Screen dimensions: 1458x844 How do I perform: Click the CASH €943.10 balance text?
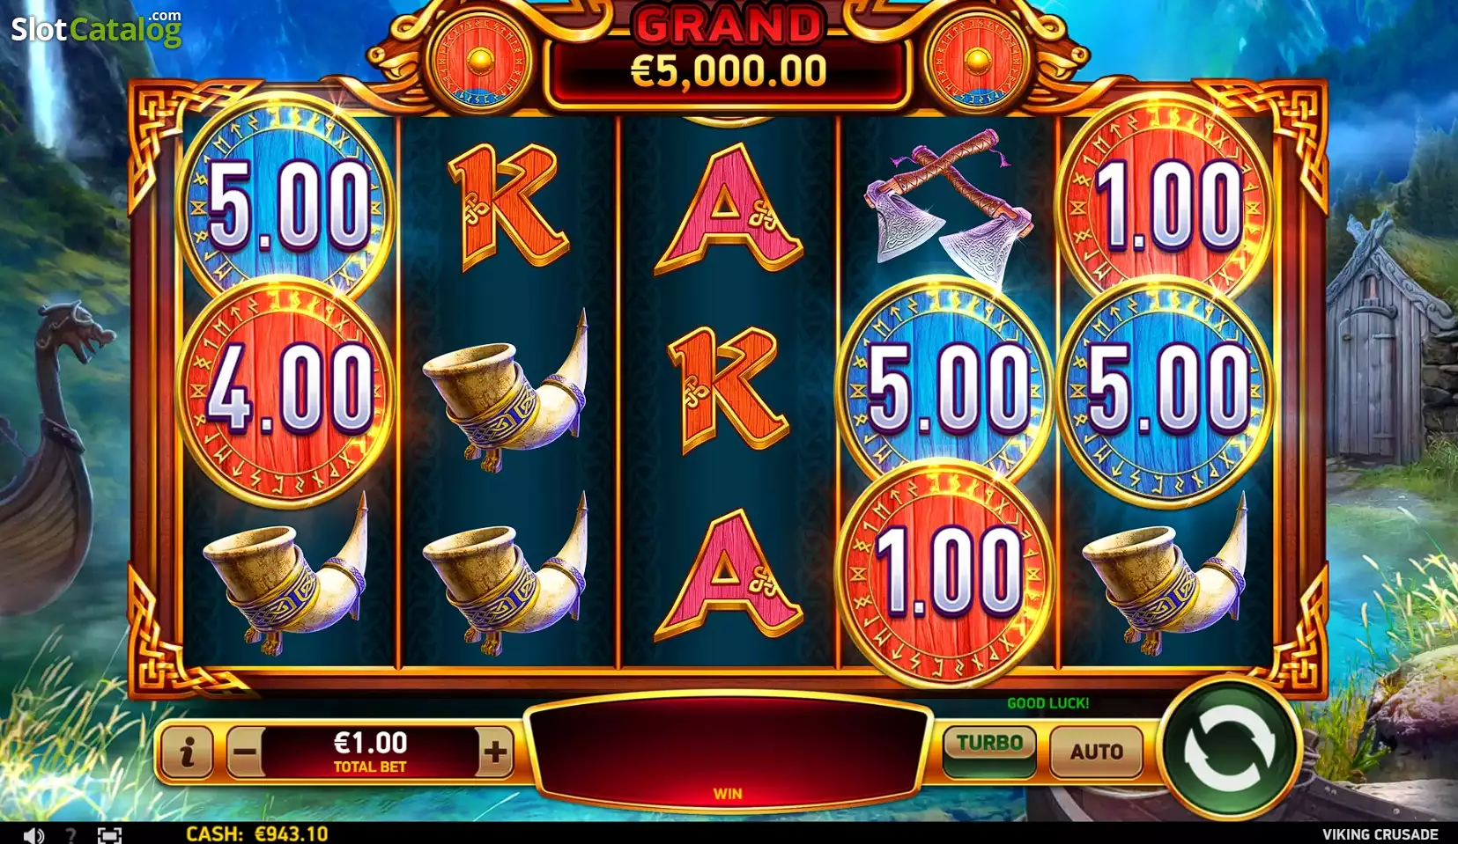[256, 833]
